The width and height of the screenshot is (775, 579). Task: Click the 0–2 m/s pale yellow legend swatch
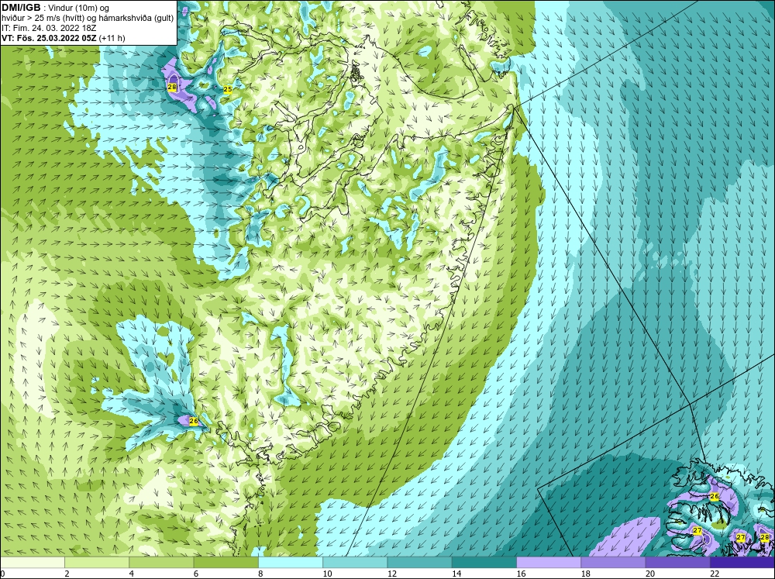[x=33, y=563]
